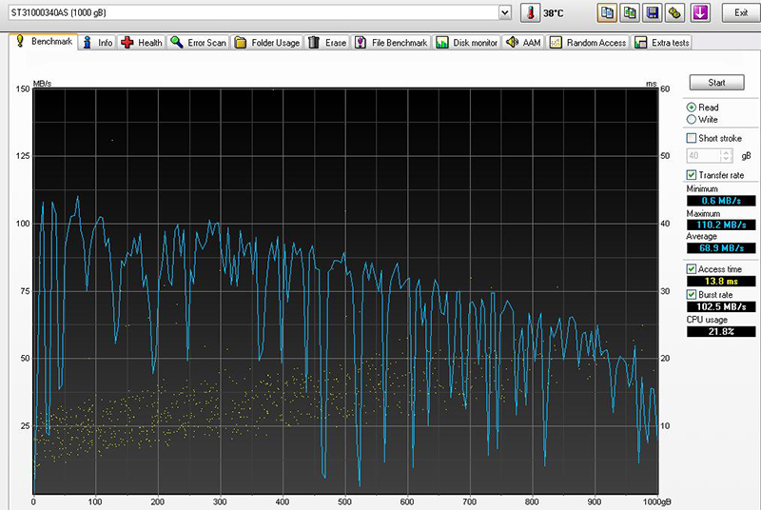
Task: Click the average 68.9 MB/s value
Action: click(721, 248)
